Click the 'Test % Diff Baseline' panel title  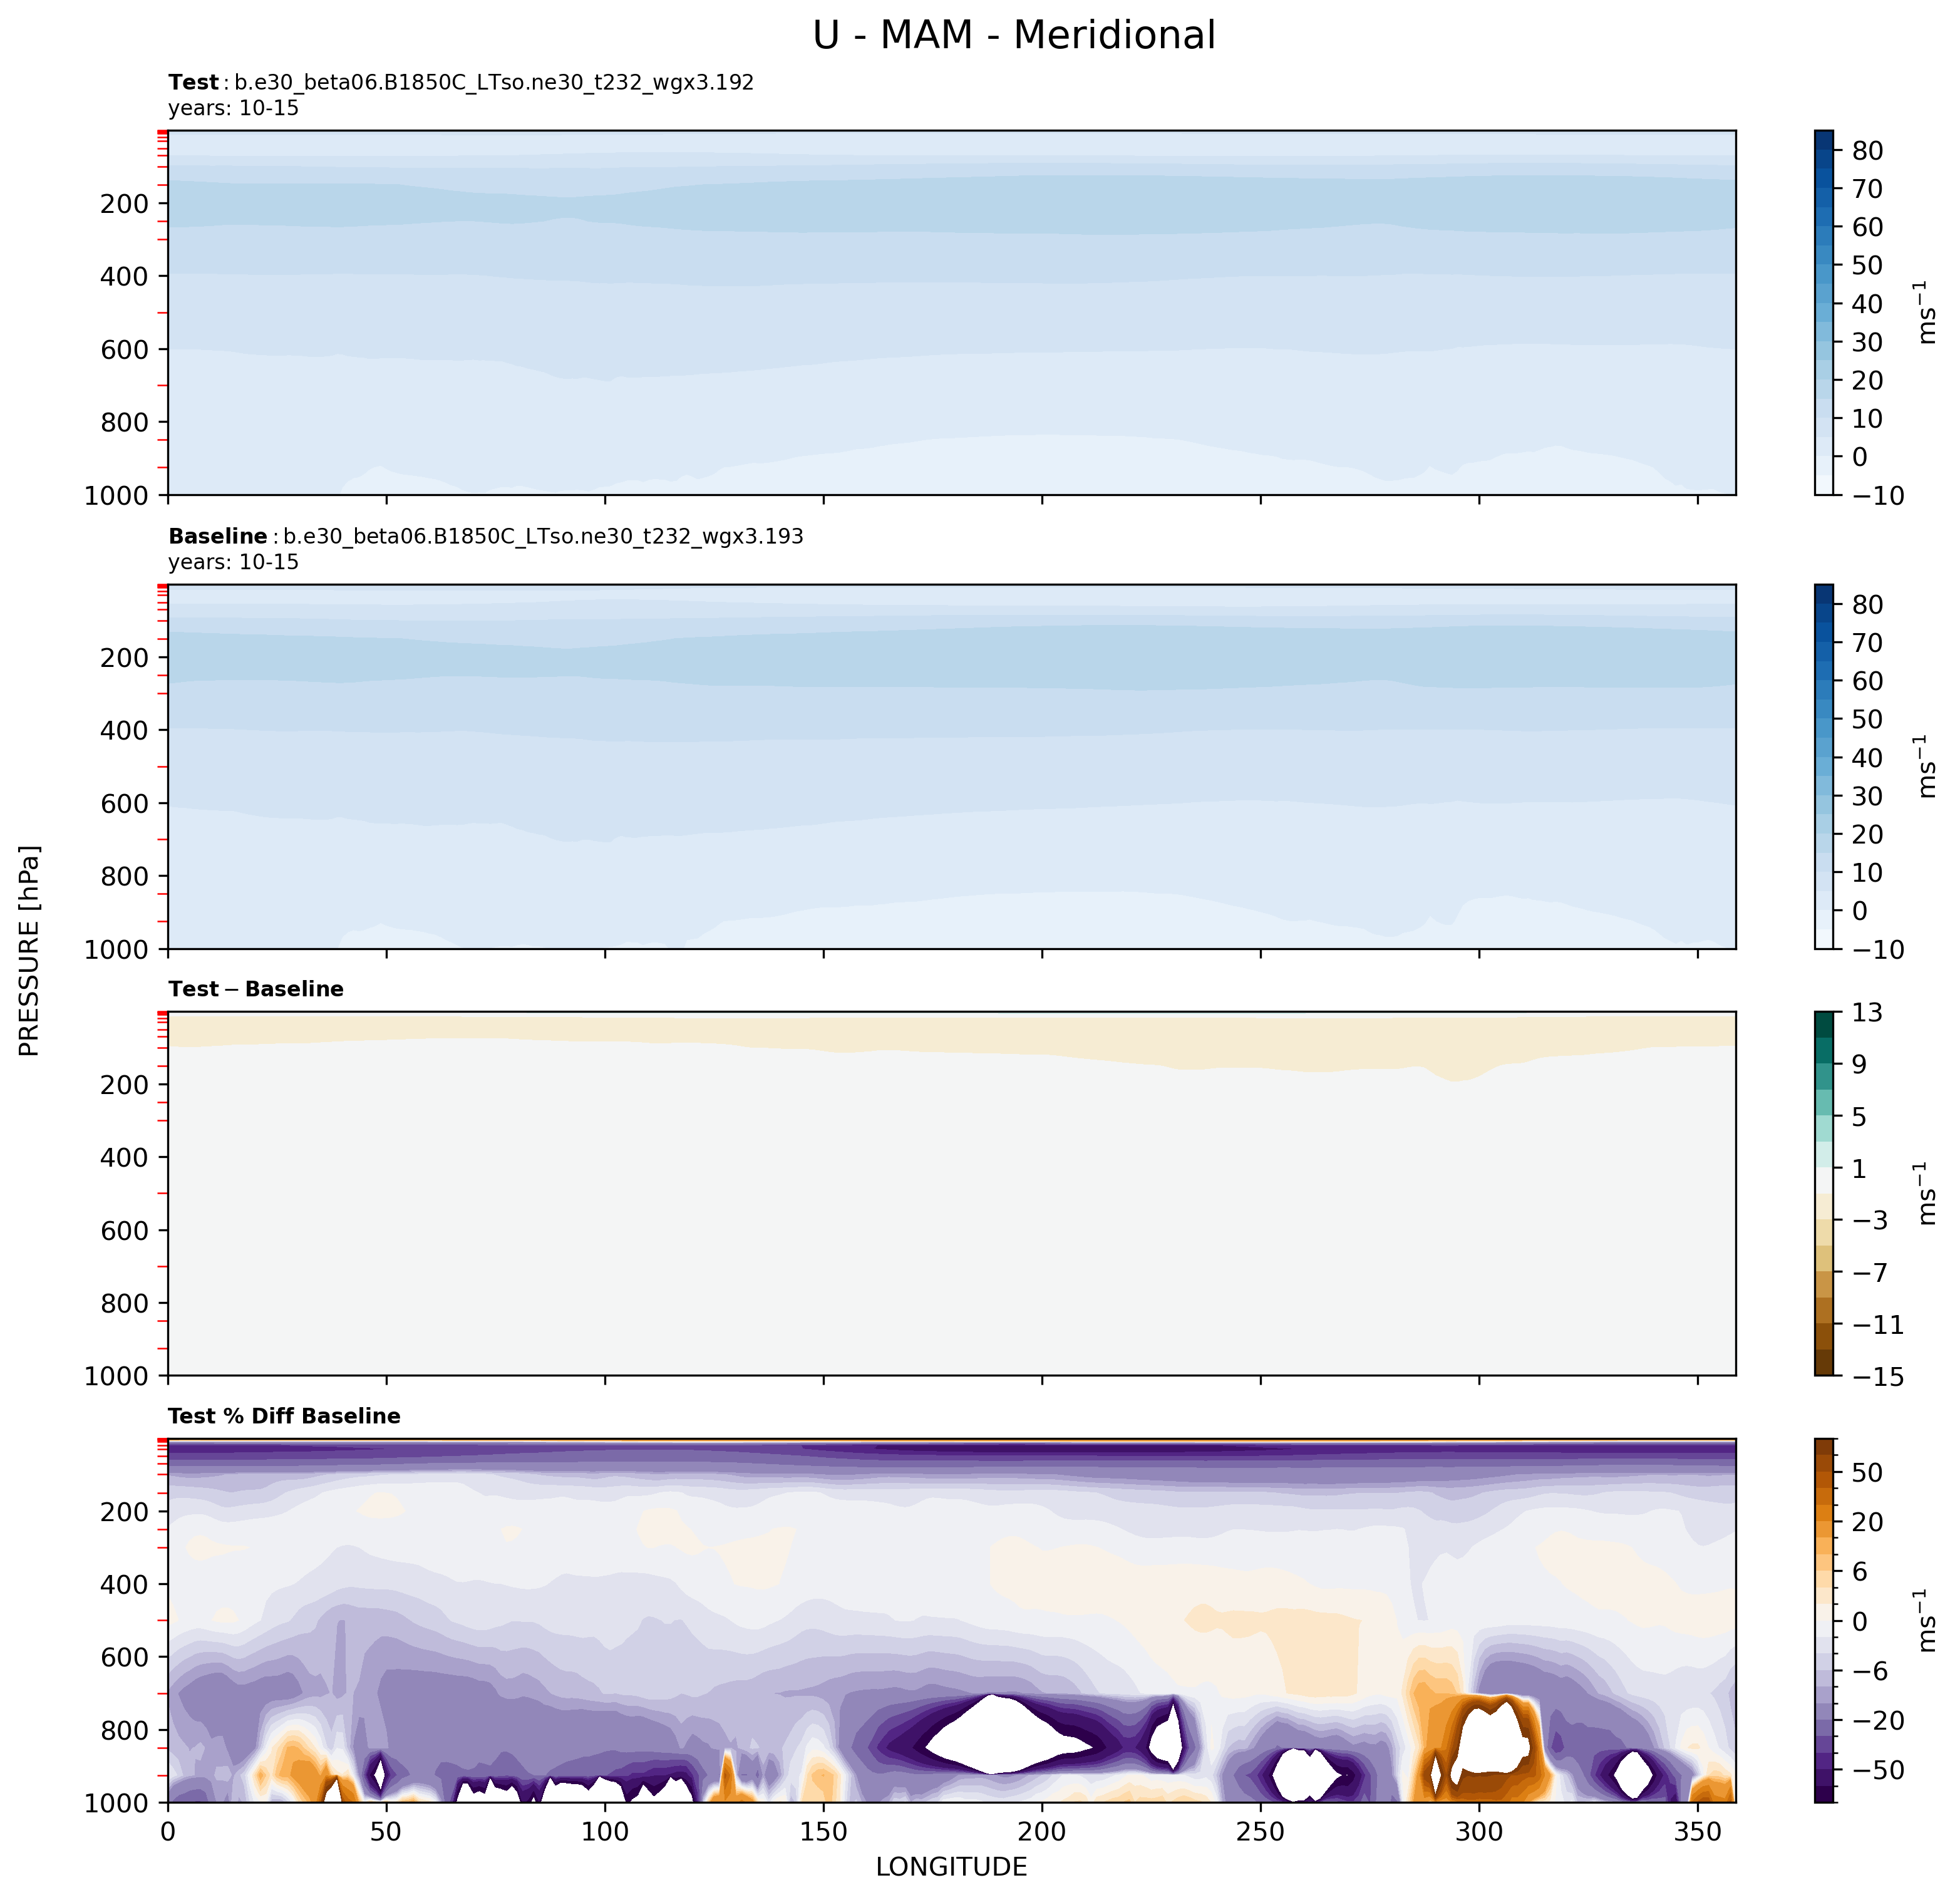point(284,1416)
